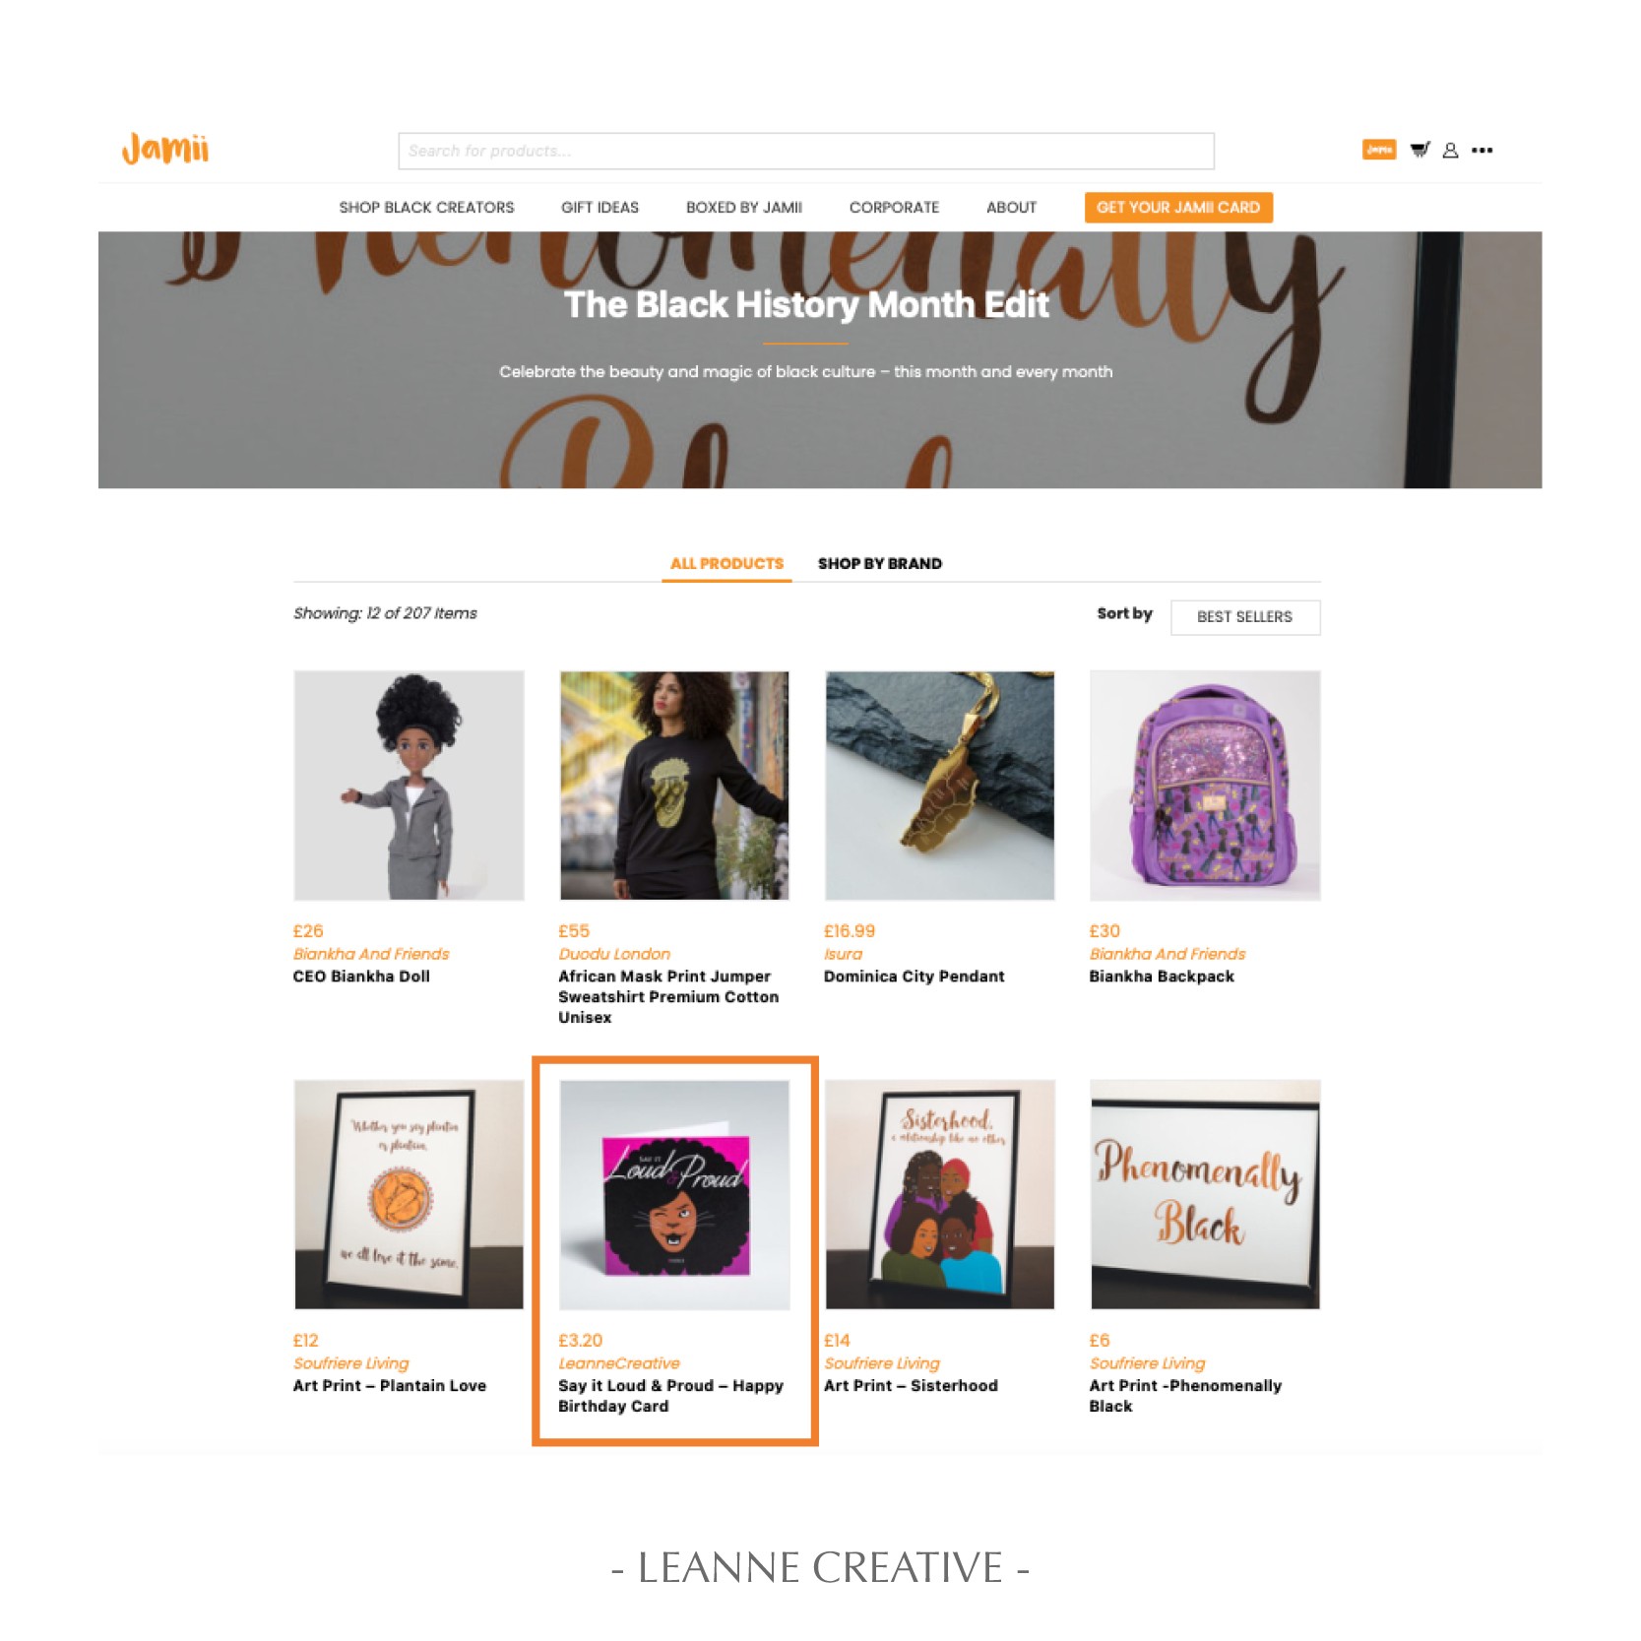Click the three-dot more options icon
This screenshot has height=1641, width=1641.
click(x=1482, y=151)
